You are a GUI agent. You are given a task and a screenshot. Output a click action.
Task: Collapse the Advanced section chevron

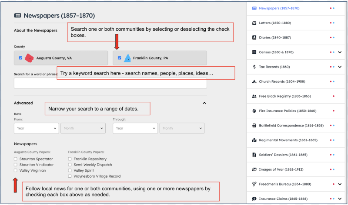click(204, 103)
